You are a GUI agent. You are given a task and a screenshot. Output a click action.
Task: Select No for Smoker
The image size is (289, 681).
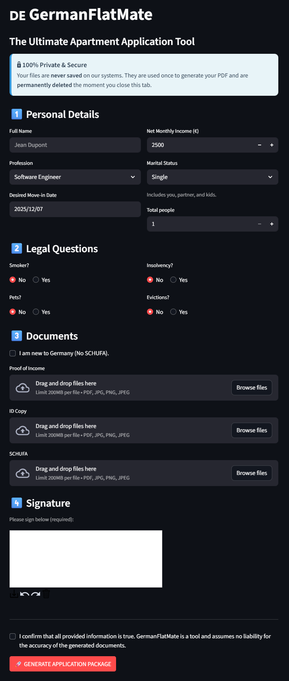coord(18,280)
